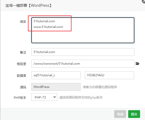
Task: Click the 数据库 field label
Action: [x=21, y=76]
